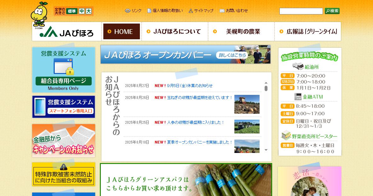Image resolution: width=373 pixels, height=196 pixels.
Task: Click the 給油所 truck icon
Action: click(x=298, y=66)
